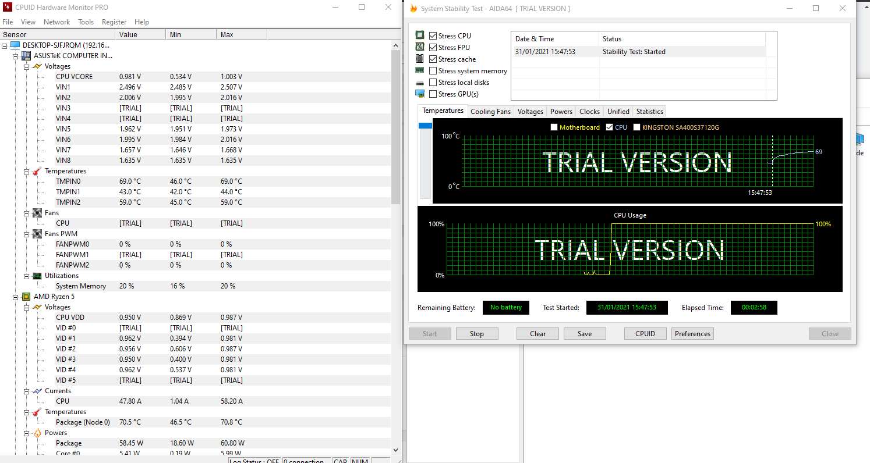870x463 pixels.
Task: Uncheck the Stress FPU checkbox
Action: click(x=433, y=48)
